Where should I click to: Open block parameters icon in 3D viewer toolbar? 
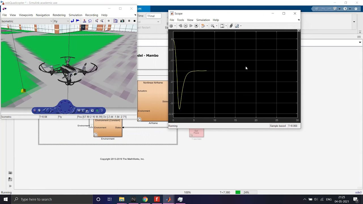click(x=115, y=21)
